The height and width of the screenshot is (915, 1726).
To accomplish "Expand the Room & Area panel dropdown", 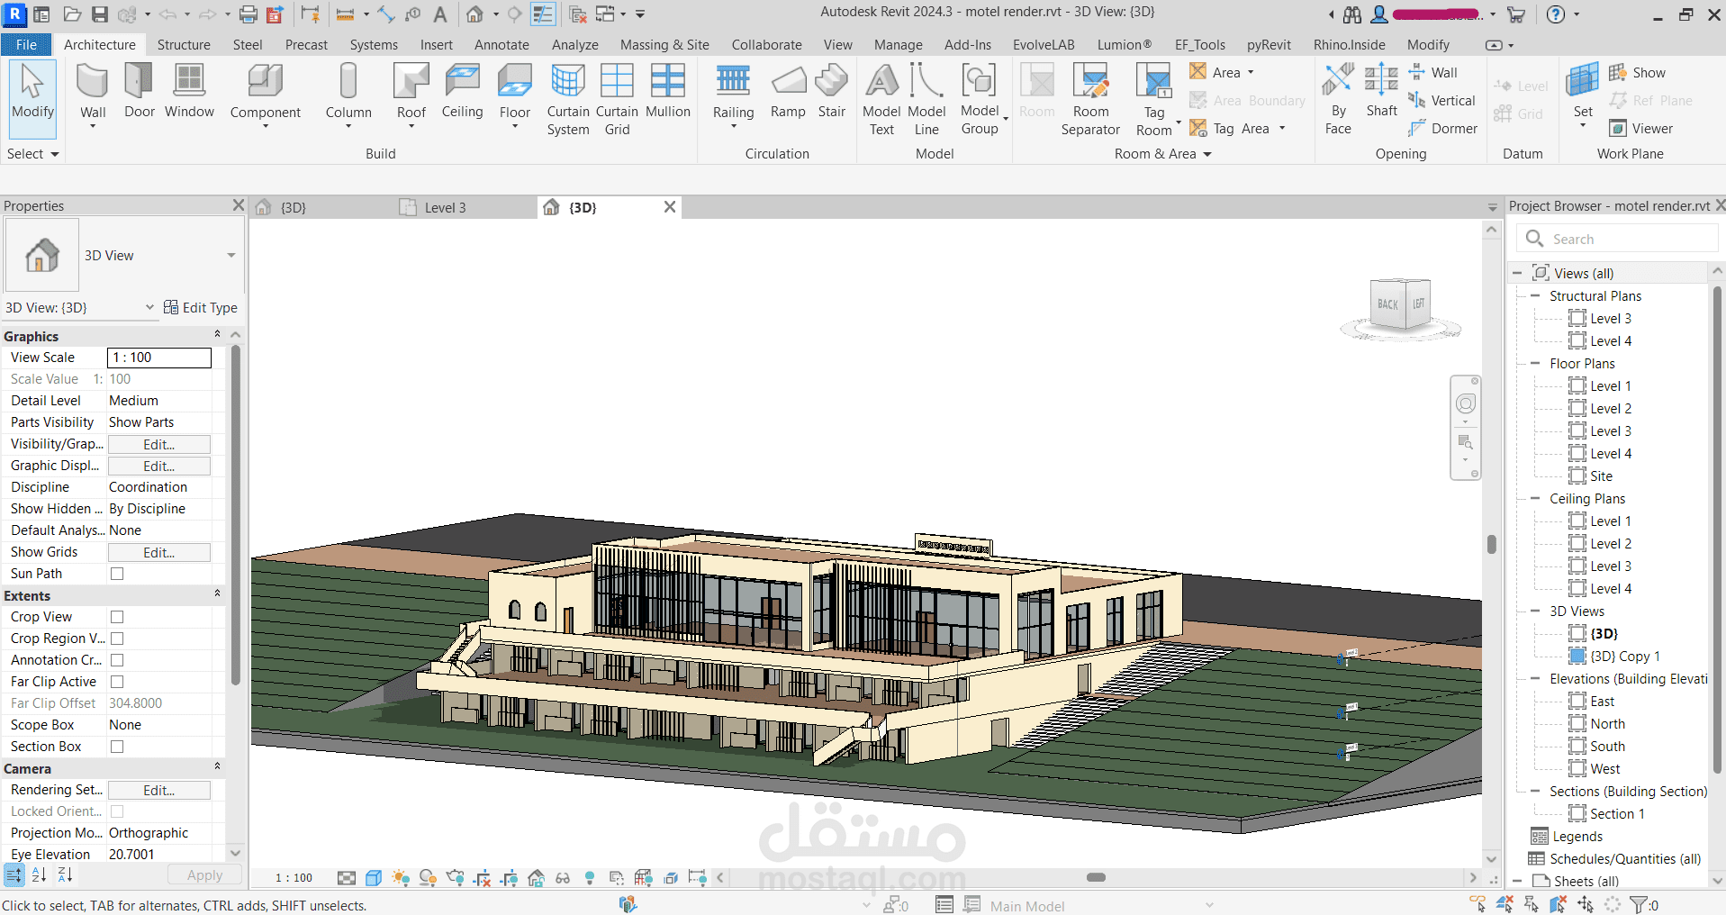I will coord(1162,154).
